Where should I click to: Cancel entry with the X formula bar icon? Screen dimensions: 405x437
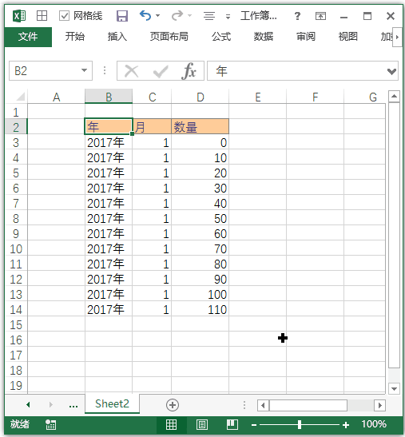(x=131, y=71)
